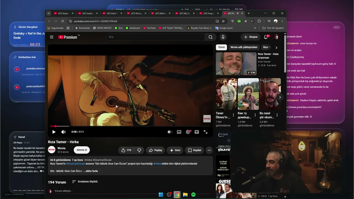Click the Ara search box
Viewport: 354px width, 199px height.
(x=155, y=37)
